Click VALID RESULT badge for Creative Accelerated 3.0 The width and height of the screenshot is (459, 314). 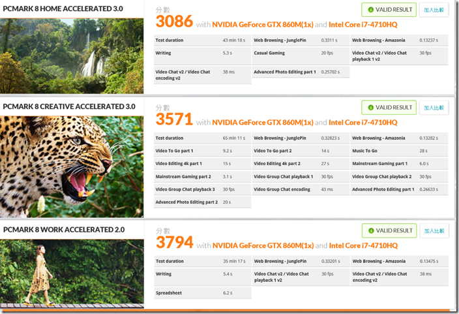coord(389,108)
